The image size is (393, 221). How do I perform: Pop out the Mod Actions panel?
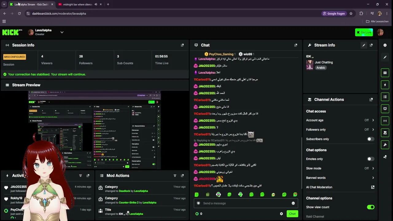(182, 176)
